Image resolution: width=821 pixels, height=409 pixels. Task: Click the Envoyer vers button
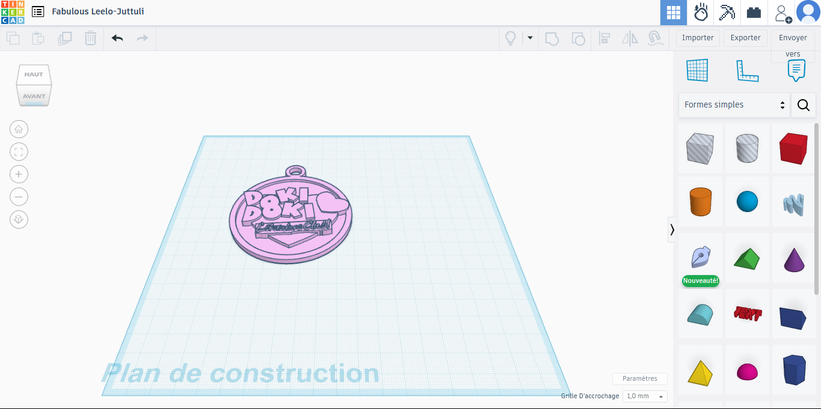coord(793,46)
